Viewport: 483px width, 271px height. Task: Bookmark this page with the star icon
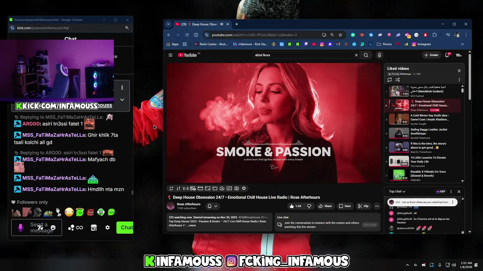tap(340, 35)
